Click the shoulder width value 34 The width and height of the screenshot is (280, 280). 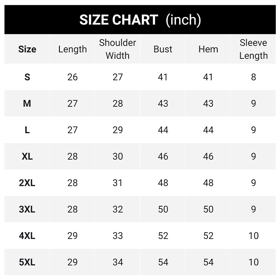(x=118, y=262)
